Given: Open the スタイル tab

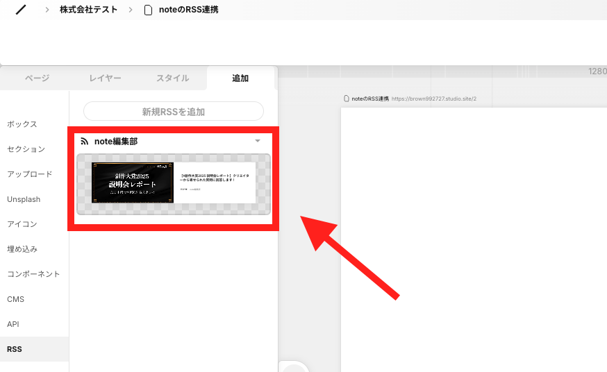Looking at the screenshot, I should point(173,78).
